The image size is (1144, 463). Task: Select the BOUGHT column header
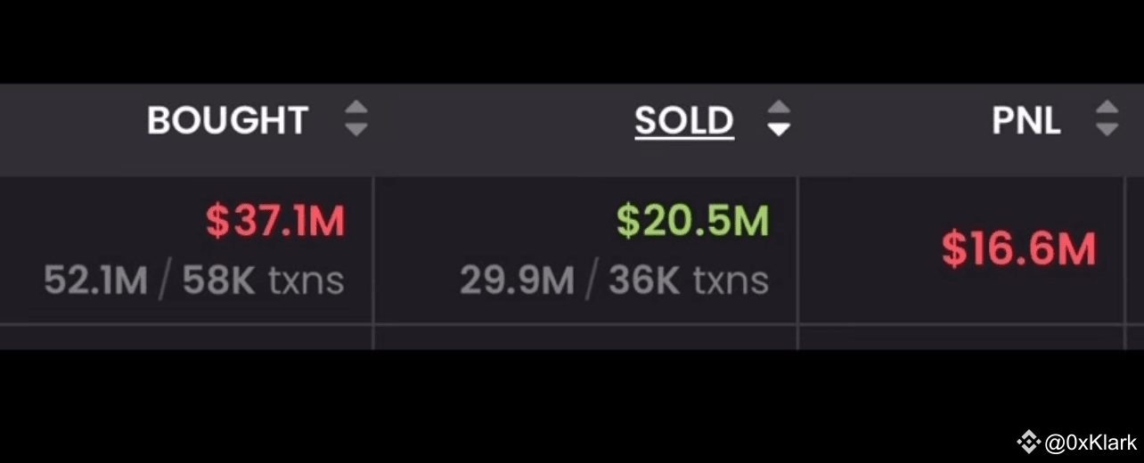[x=227, y=120]
